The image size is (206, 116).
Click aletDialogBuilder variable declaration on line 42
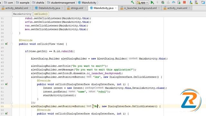(x=74, y=59)
